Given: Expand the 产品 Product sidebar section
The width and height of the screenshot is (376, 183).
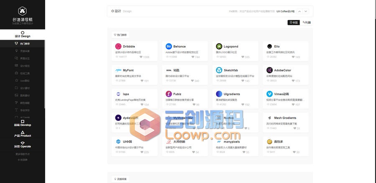Looking at the screenshot, I should click(23, 134).
